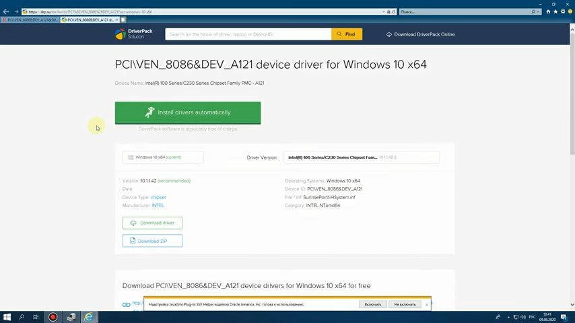The height and width of the screenshot is (323, 575).
Task: Click the cloud icon beside Download DriverPack Online
Action: point(388,34)
